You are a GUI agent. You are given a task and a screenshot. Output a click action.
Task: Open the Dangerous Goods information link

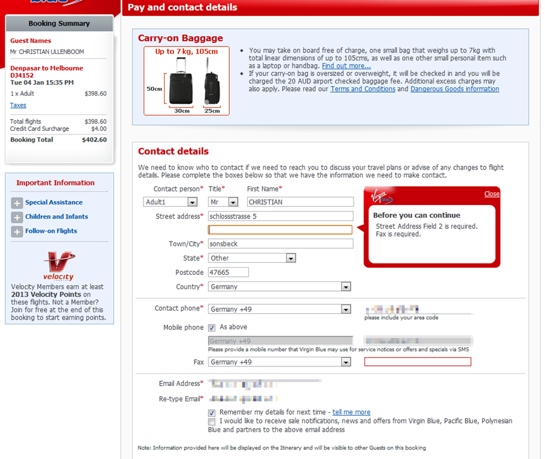coord(455,89)
